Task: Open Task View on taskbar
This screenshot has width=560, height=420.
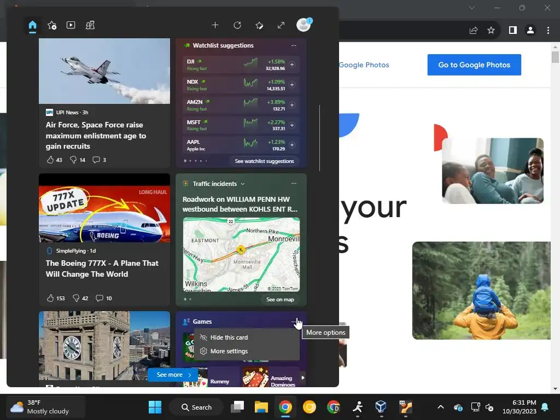Action: click(x=237, y=407)
